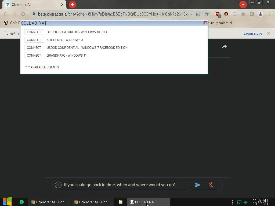Switch to second Character.AI Chrome taskbar window
275x206 pixels.
(x=92, y=202)
